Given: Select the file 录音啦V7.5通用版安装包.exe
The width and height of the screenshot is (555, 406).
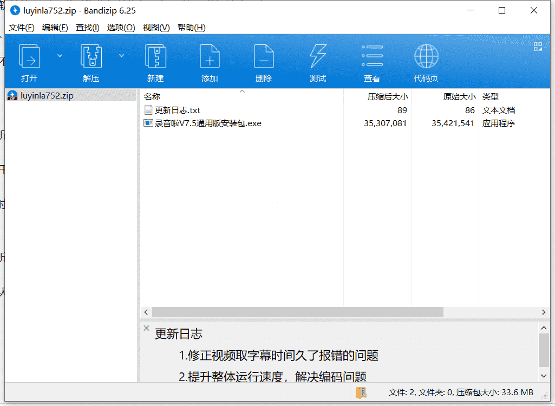Looking at the screenshot, I should (208, 123).
